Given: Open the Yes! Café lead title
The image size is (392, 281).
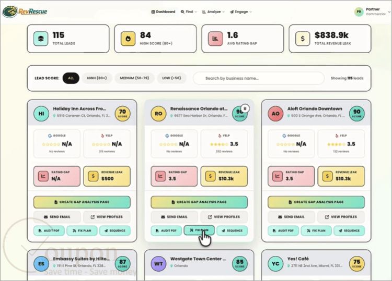Looking at the screenshot, I should [298, 259].
